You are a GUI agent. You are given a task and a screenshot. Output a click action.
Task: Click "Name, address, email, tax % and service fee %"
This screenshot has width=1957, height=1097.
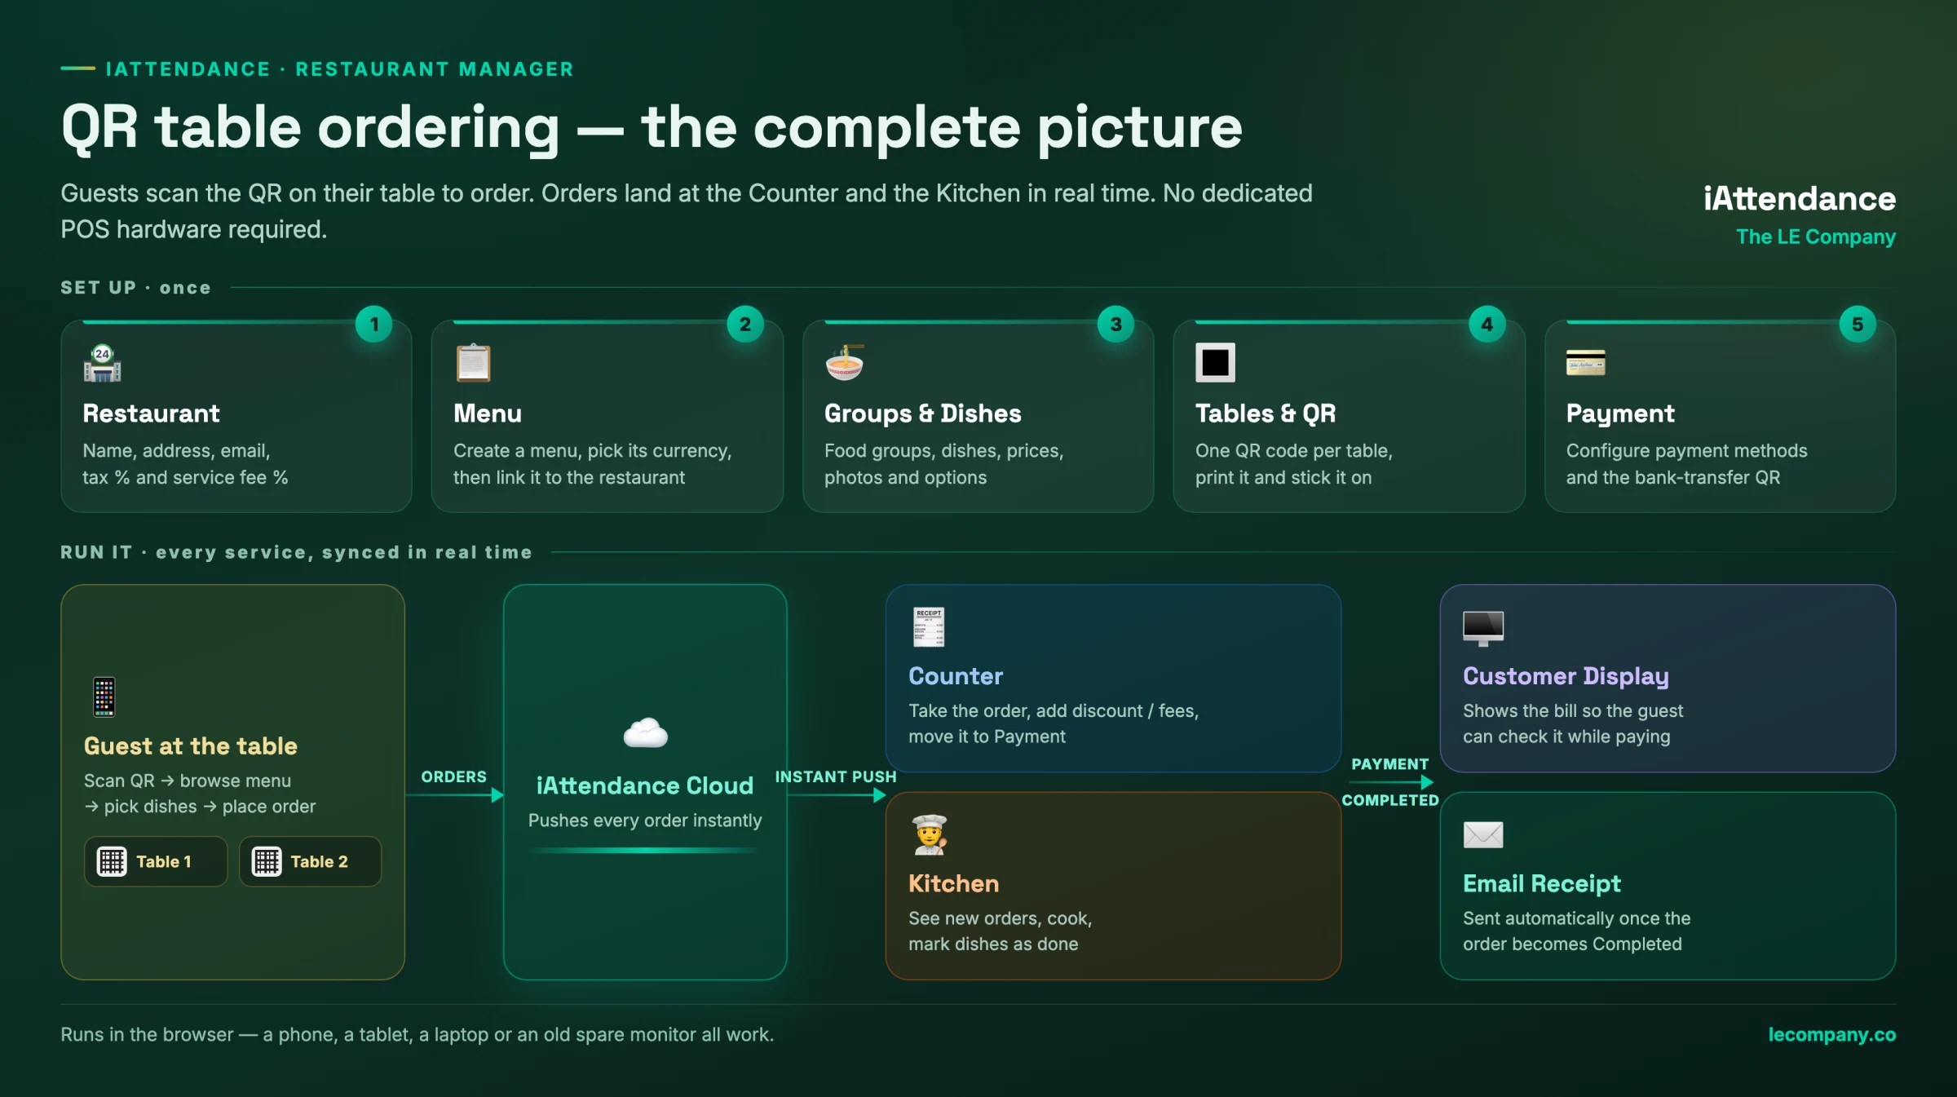coord(185,464)
